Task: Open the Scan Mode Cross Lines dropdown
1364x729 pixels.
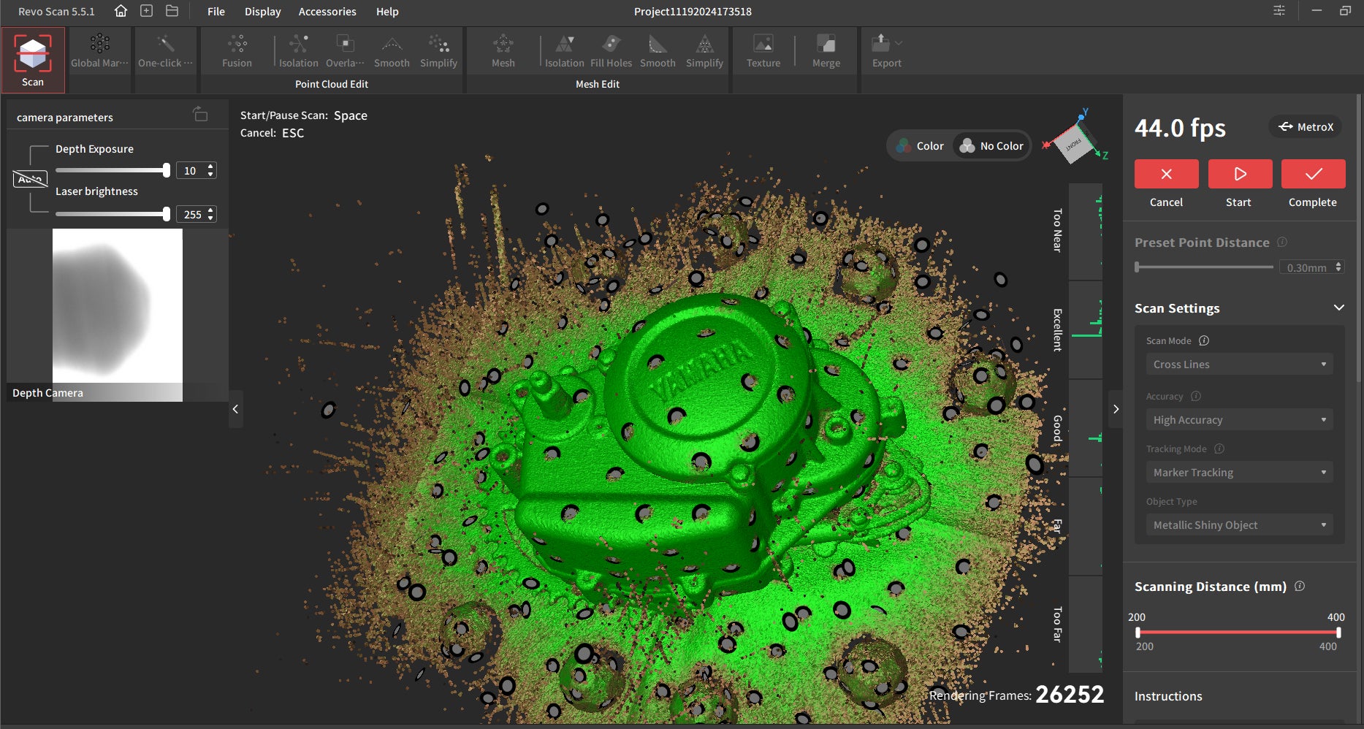Action: coord(1239,364)
